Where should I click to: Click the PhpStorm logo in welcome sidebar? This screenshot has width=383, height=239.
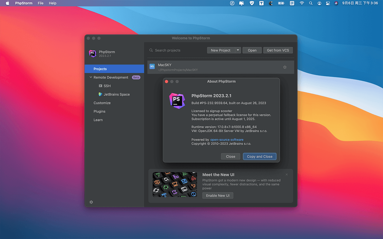click(x=93, y=54)
